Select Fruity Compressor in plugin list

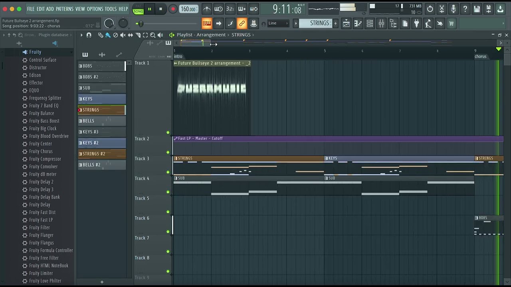click(x=45, y=159)
